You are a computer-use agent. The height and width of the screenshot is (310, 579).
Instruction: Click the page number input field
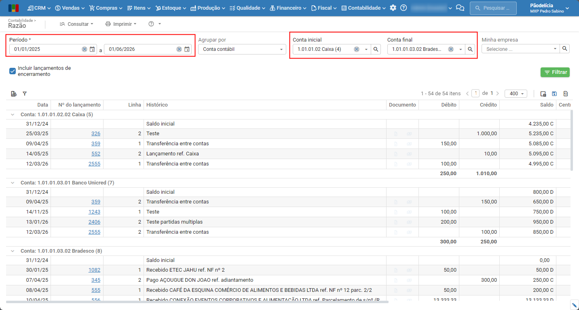(x=475, y=94)
